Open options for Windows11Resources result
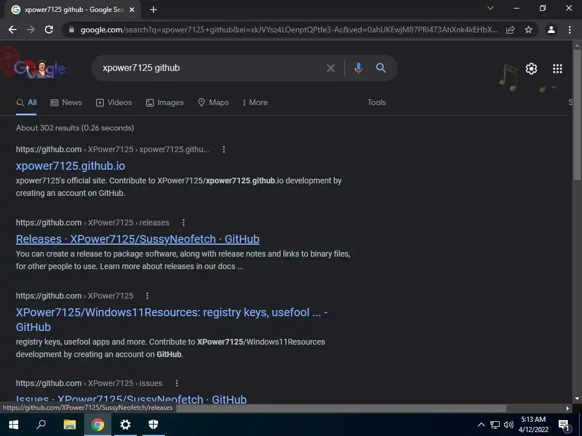This screenshot has width=582, height=436. 147,296
